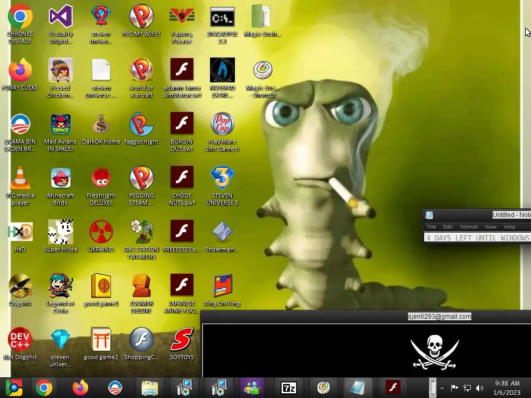Open the Help menu in Notepad
The image size is (531, 398).
pos(509,227)
